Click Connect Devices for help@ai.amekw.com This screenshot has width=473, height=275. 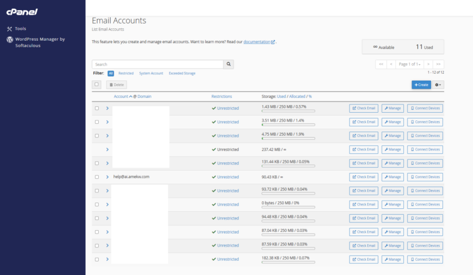click(x=425, y=177)
